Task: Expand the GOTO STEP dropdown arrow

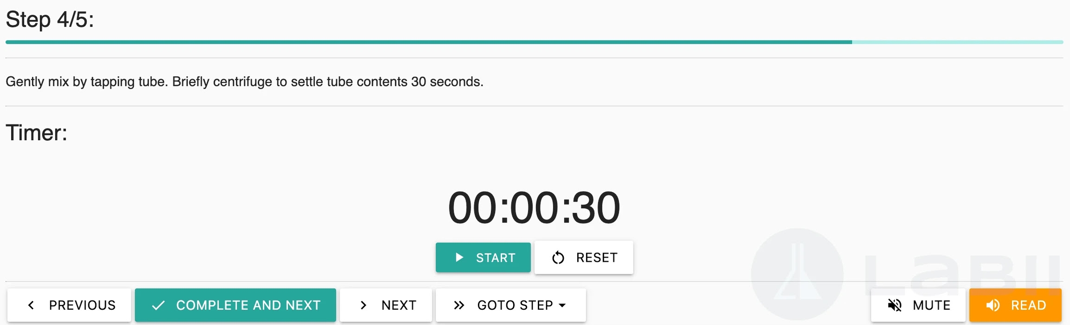Action: click(562, 305)
